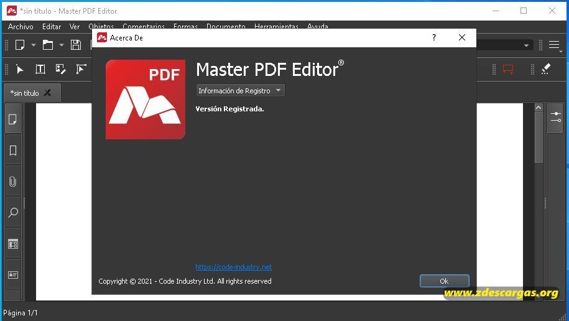Open the Pages panel in sidebar

click(13, 119)
